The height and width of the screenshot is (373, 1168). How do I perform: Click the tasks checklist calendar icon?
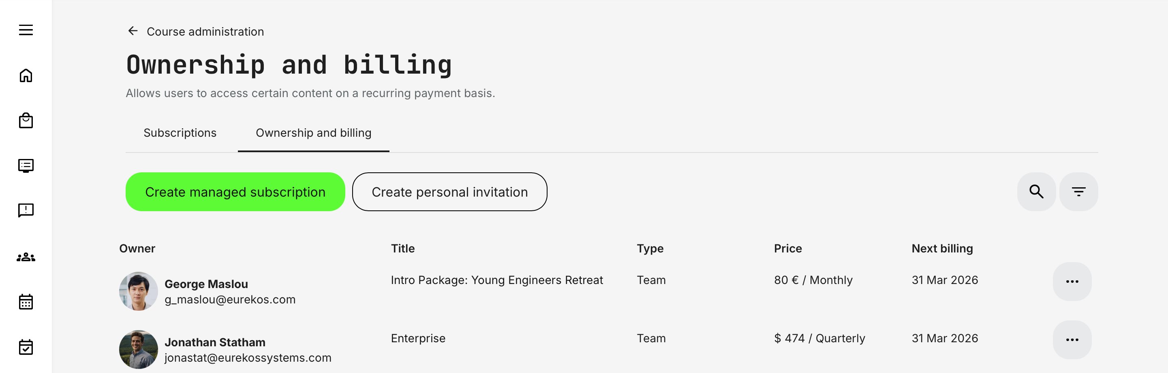[27, 348]
